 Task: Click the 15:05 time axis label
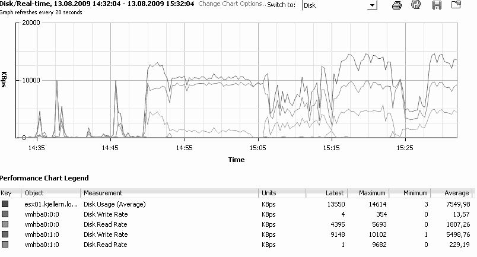tap(257, 148)
